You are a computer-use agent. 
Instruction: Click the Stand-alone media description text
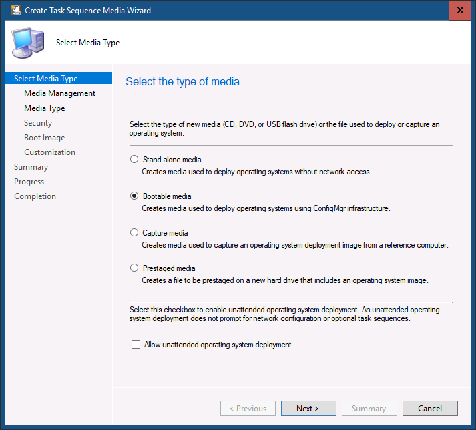[256, 172]
